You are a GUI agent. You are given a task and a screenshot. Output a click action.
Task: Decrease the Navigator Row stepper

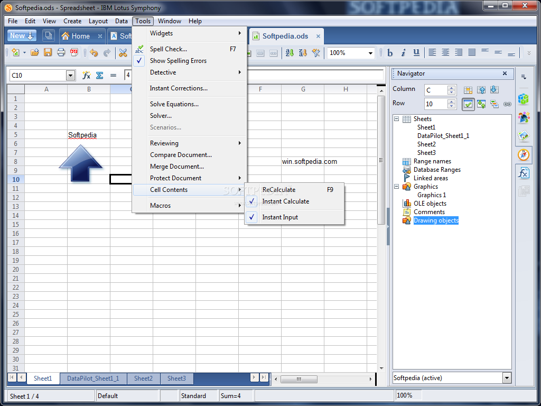[451, 106]
